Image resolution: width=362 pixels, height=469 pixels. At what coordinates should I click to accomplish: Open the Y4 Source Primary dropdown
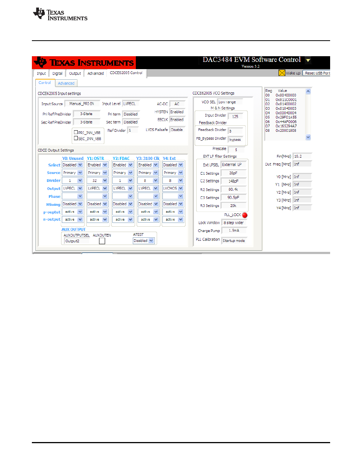point(173,173)
